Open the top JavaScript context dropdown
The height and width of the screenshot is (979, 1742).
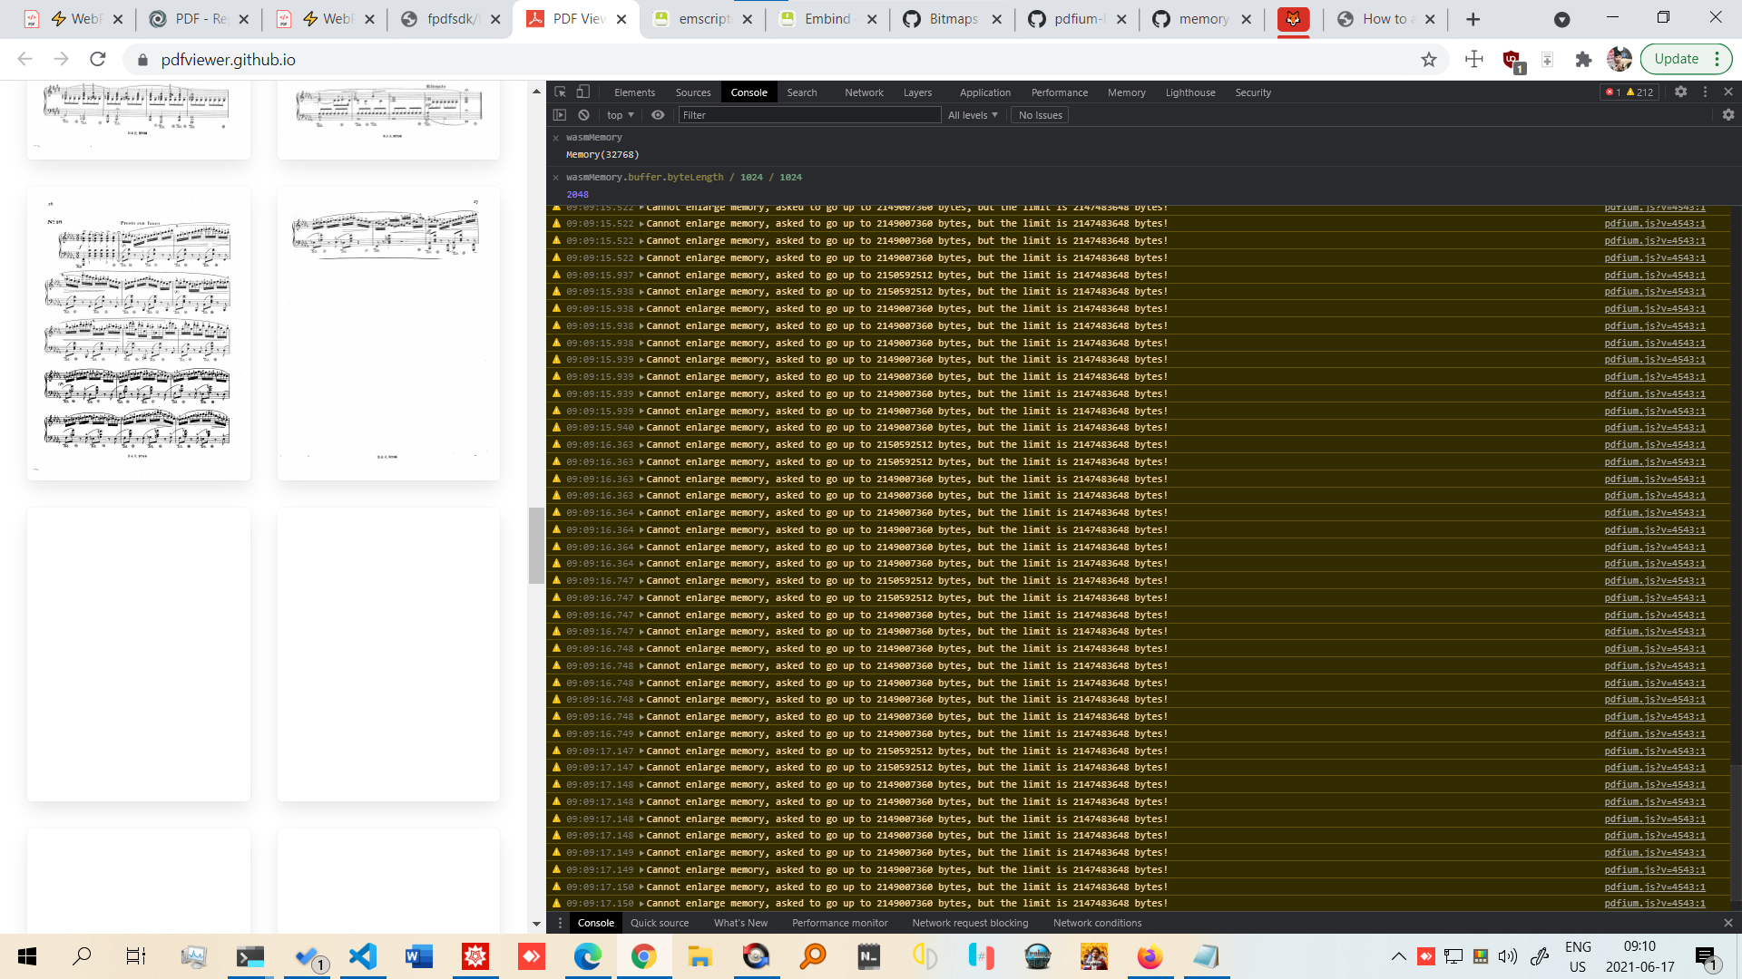coord(620,115)
